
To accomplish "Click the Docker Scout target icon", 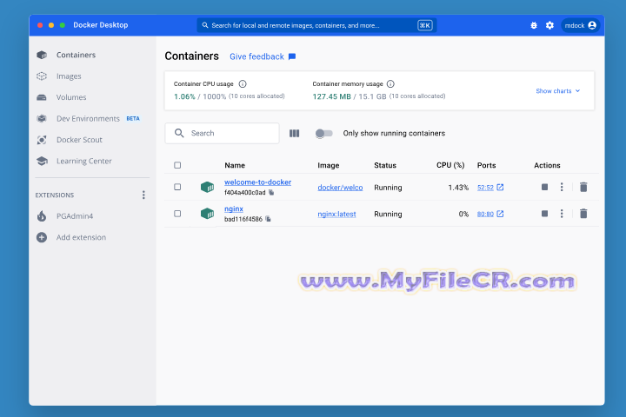I will (x=42, y=140).
